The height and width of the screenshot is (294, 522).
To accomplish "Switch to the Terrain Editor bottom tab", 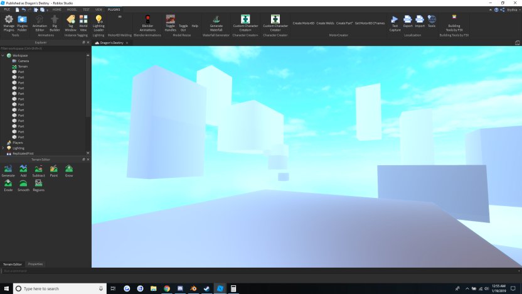I will tap(13, 264).
